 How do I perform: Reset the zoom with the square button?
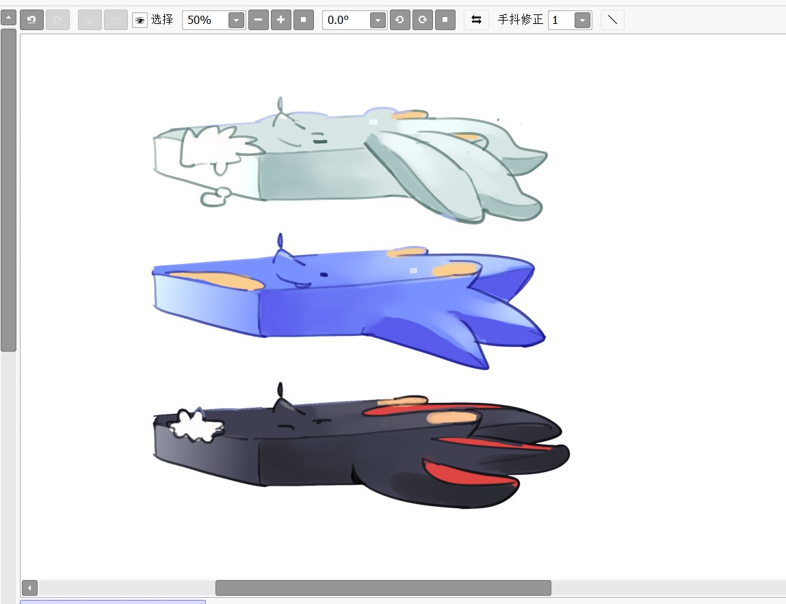tap(304, 20)
